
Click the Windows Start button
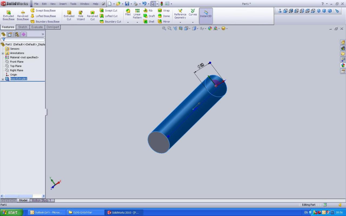(x=10, y=212)
